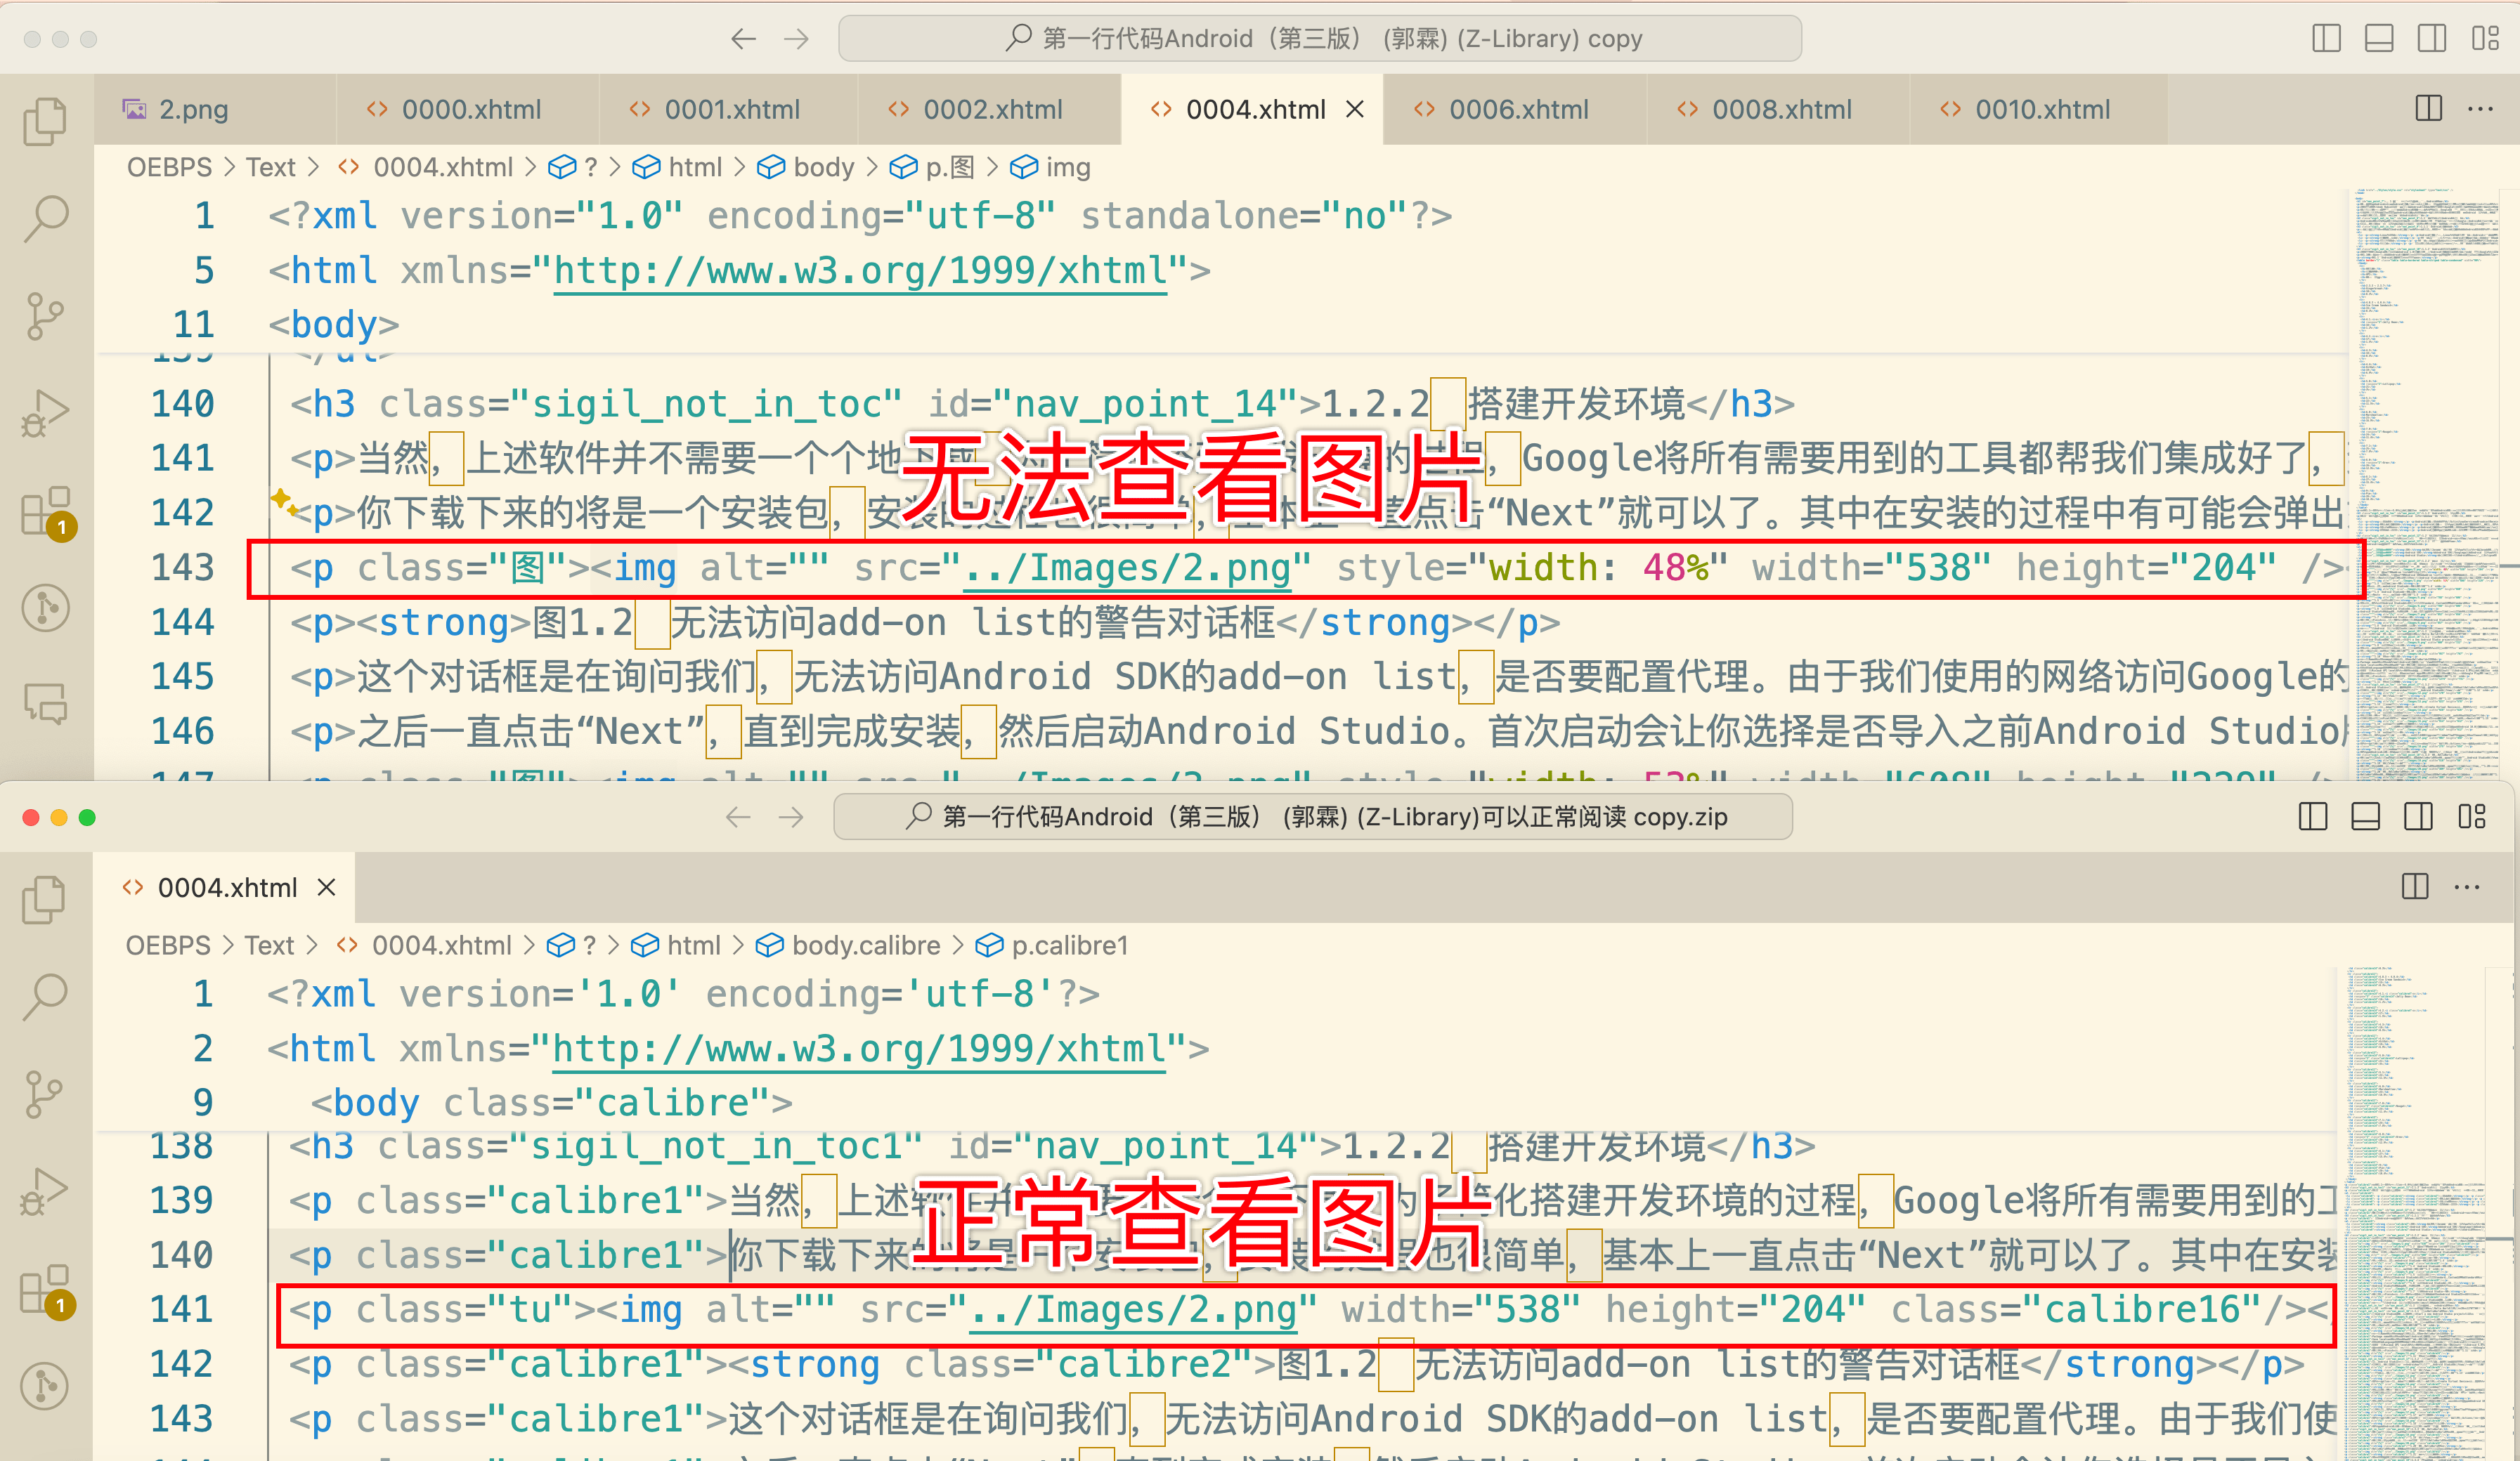
Task: Switch to the 0006.xhtml tab
Action: 1517,109
